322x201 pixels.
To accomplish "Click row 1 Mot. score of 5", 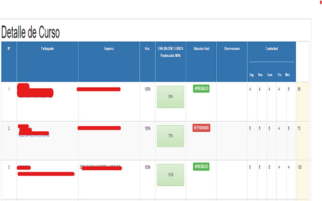I will pyautogui.click(x=289, y=89).
